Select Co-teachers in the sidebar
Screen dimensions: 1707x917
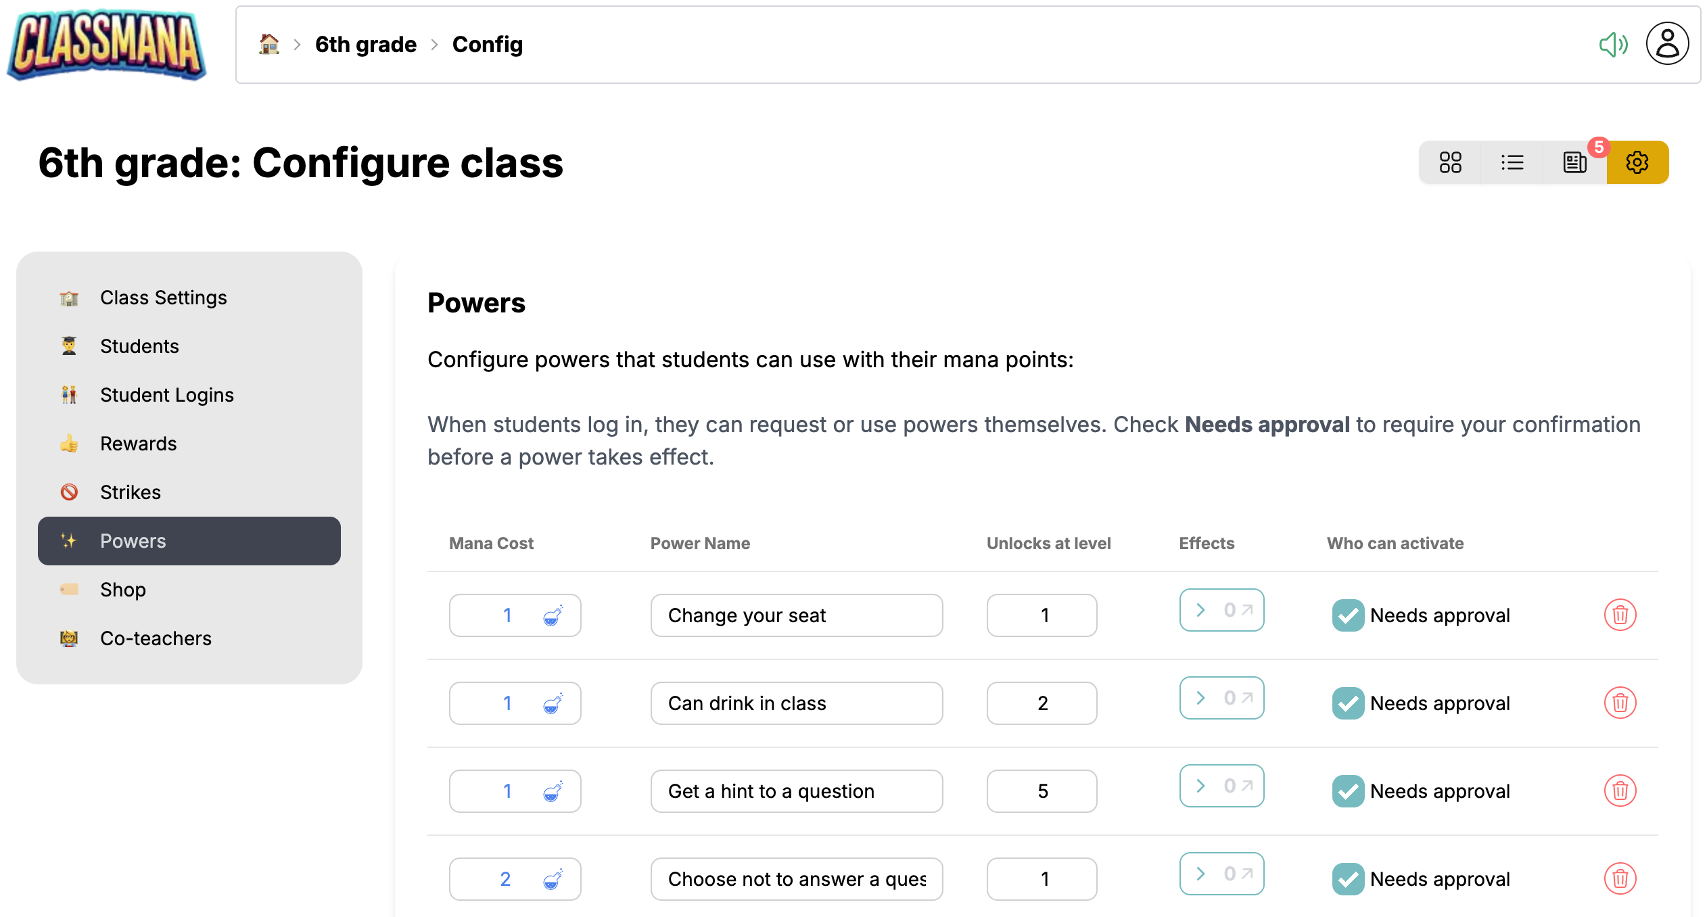coord(156,638)
